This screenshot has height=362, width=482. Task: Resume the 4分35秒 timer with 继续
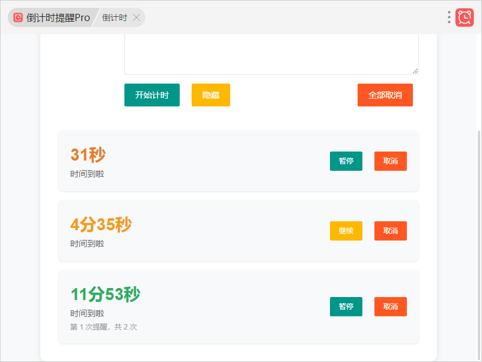coord(346,231)
